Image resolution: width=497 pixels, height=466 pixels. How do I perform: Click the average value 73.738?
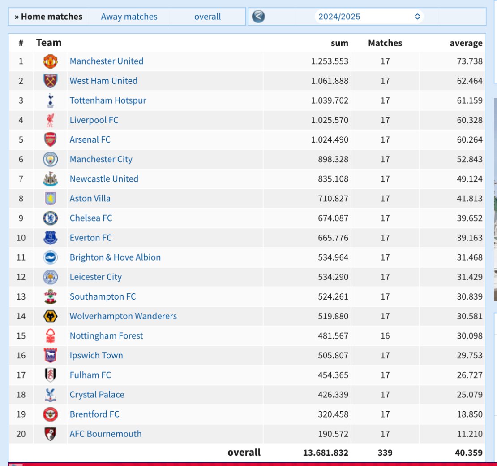click(x=470, y=61)
